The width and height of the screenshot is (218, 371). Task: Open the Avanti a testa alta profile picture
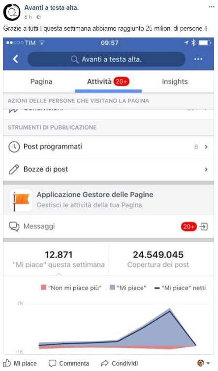[x=12, y=12]
